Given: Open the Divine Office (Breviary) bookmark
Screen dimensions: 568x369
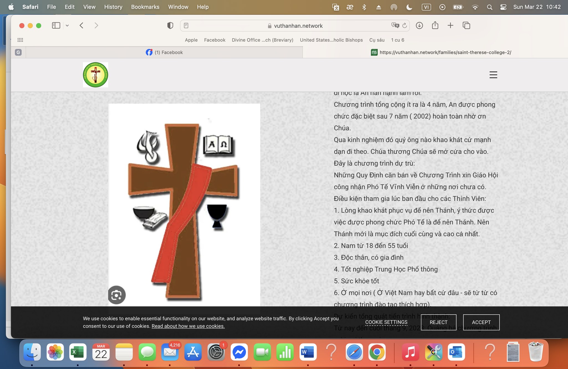Looking at the screenshot, I should point(262,40).
